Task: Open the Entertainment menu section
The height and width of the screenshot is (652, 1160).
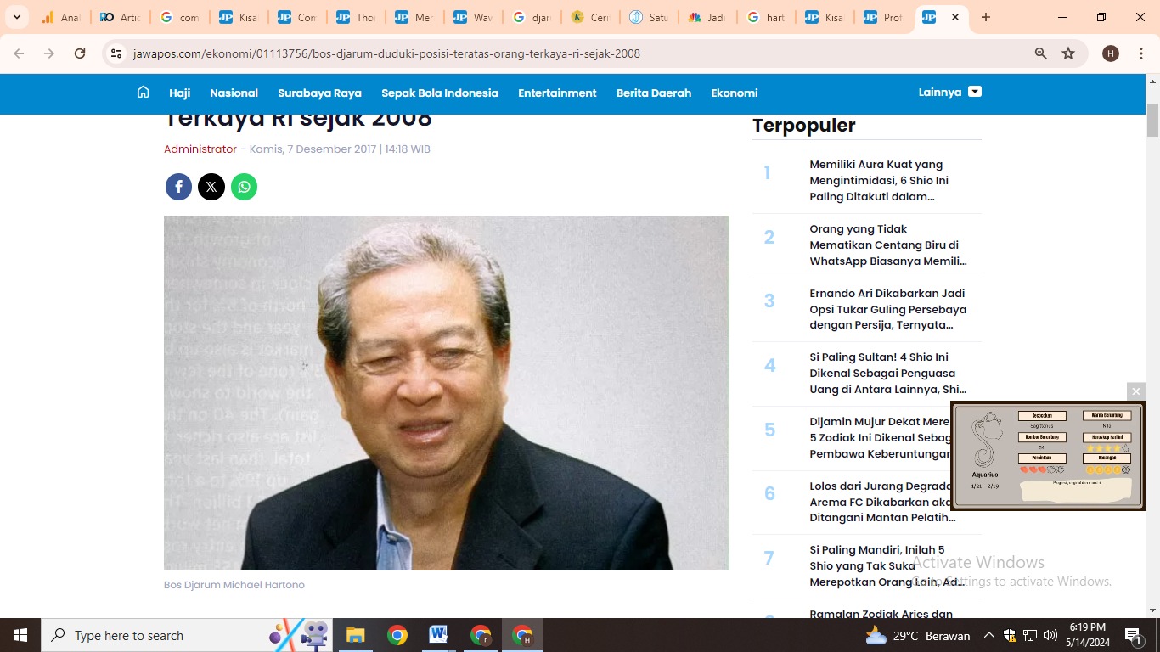Action: 557,93
